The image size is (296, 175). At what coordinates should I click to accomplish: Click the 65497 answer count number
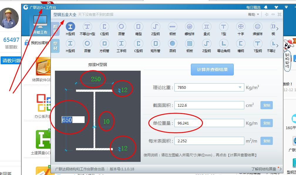point(11,40)
